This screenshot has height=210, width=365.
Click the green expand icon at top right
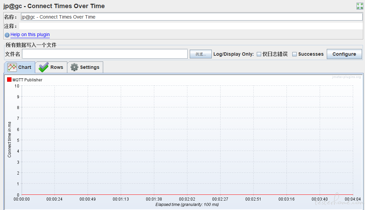360,6
